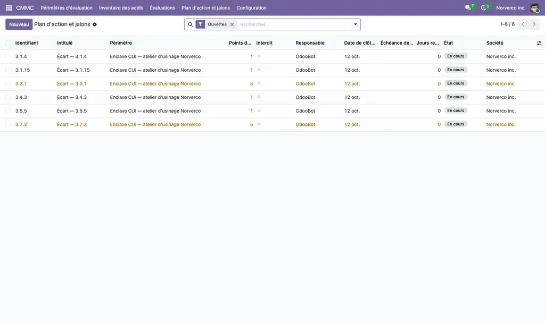Viewport: 545px width, 323px height.
Task: Sort by the Identifiant column header
Action: [27, 43]
